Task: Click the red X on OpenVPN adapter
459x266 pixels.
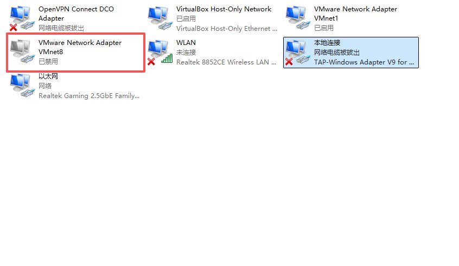Action: pos(13,28)
